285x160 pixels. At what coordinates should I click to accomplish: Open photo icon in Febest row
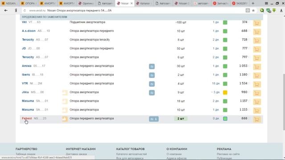[154, 119]
